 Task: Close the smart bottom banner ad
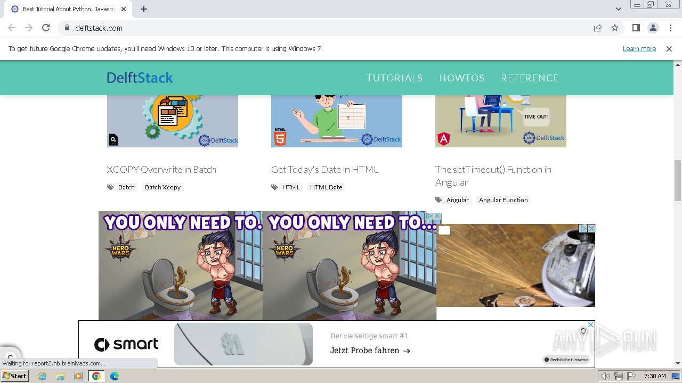coord(590,324)
